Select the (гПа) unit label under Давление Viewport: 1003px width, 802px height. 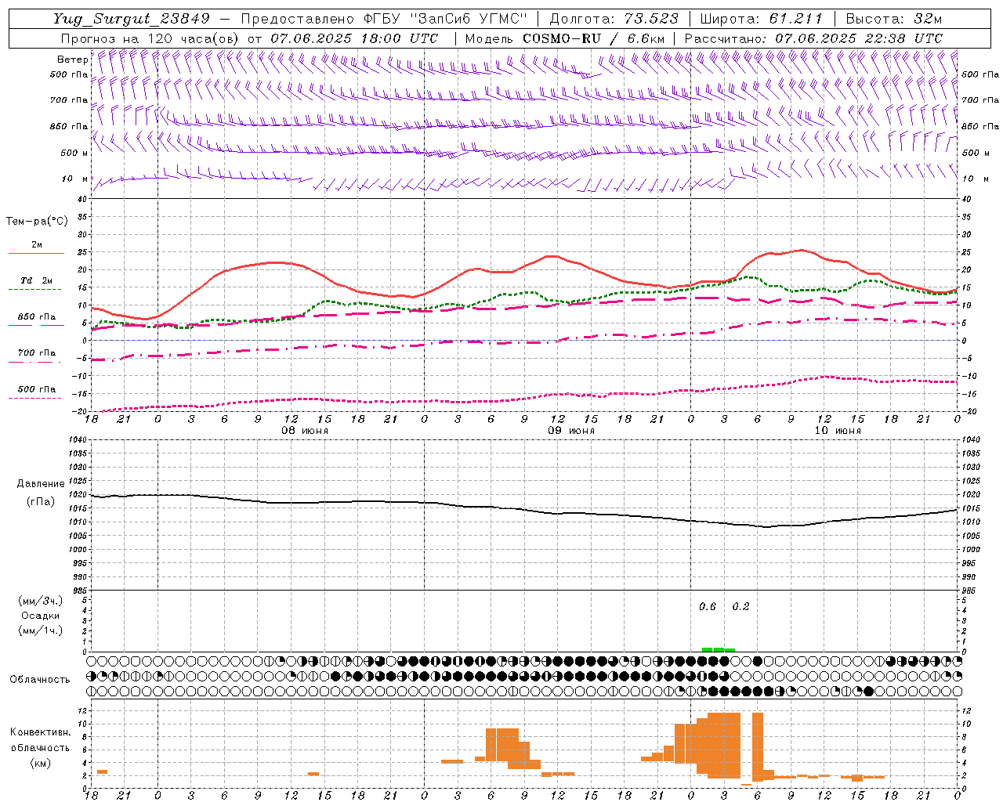(41, 501)
